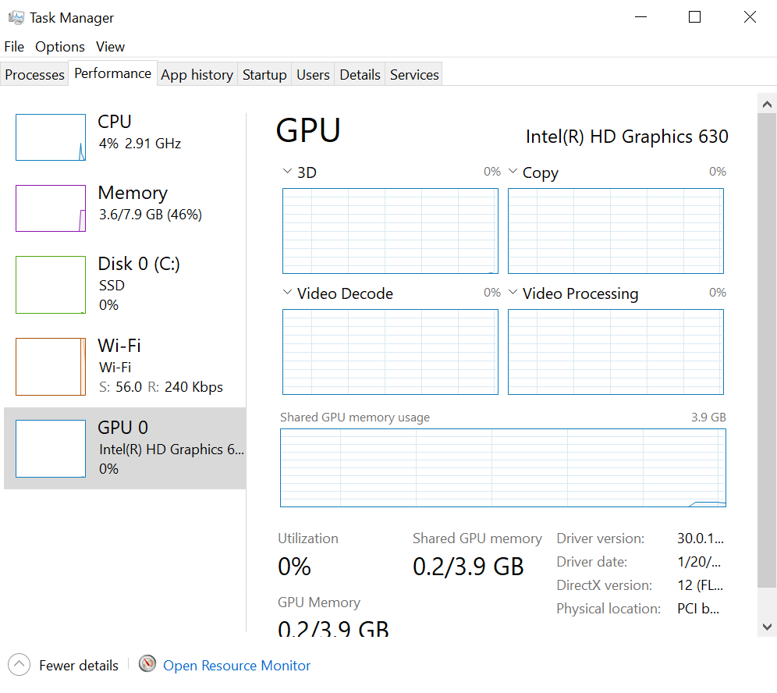Open the Copy engine graph dropdown
The image size is (777, 693).
[513, 172]
